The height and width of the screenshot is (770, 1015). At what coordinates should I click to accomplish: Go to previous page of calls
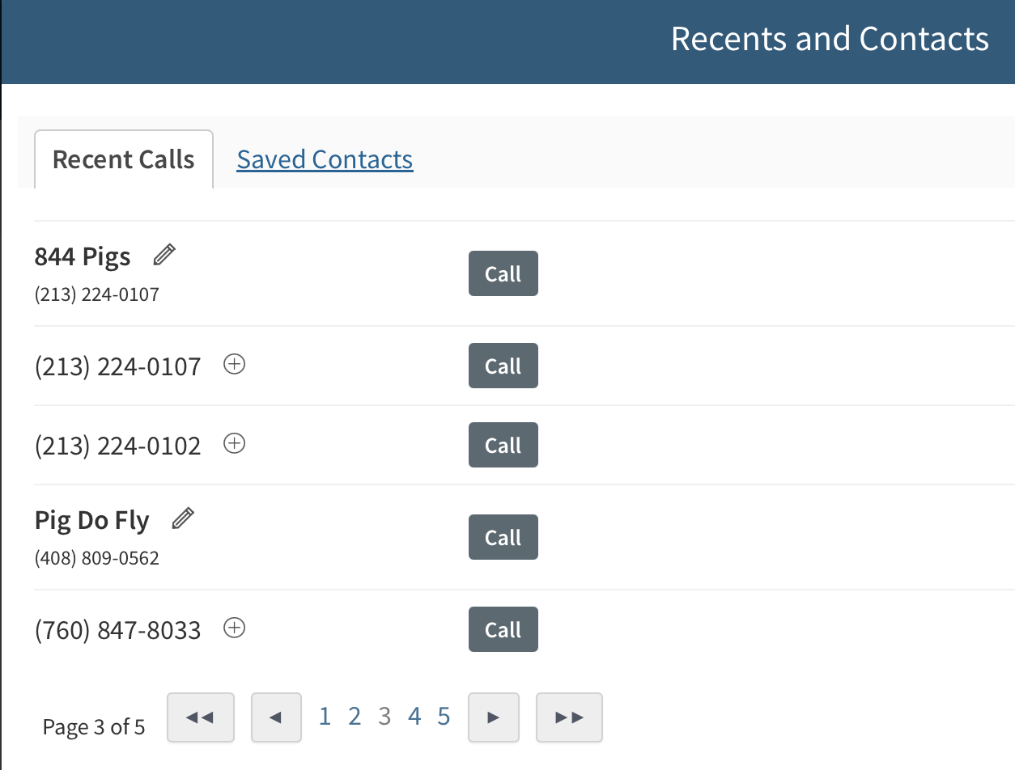pos(276,717)
